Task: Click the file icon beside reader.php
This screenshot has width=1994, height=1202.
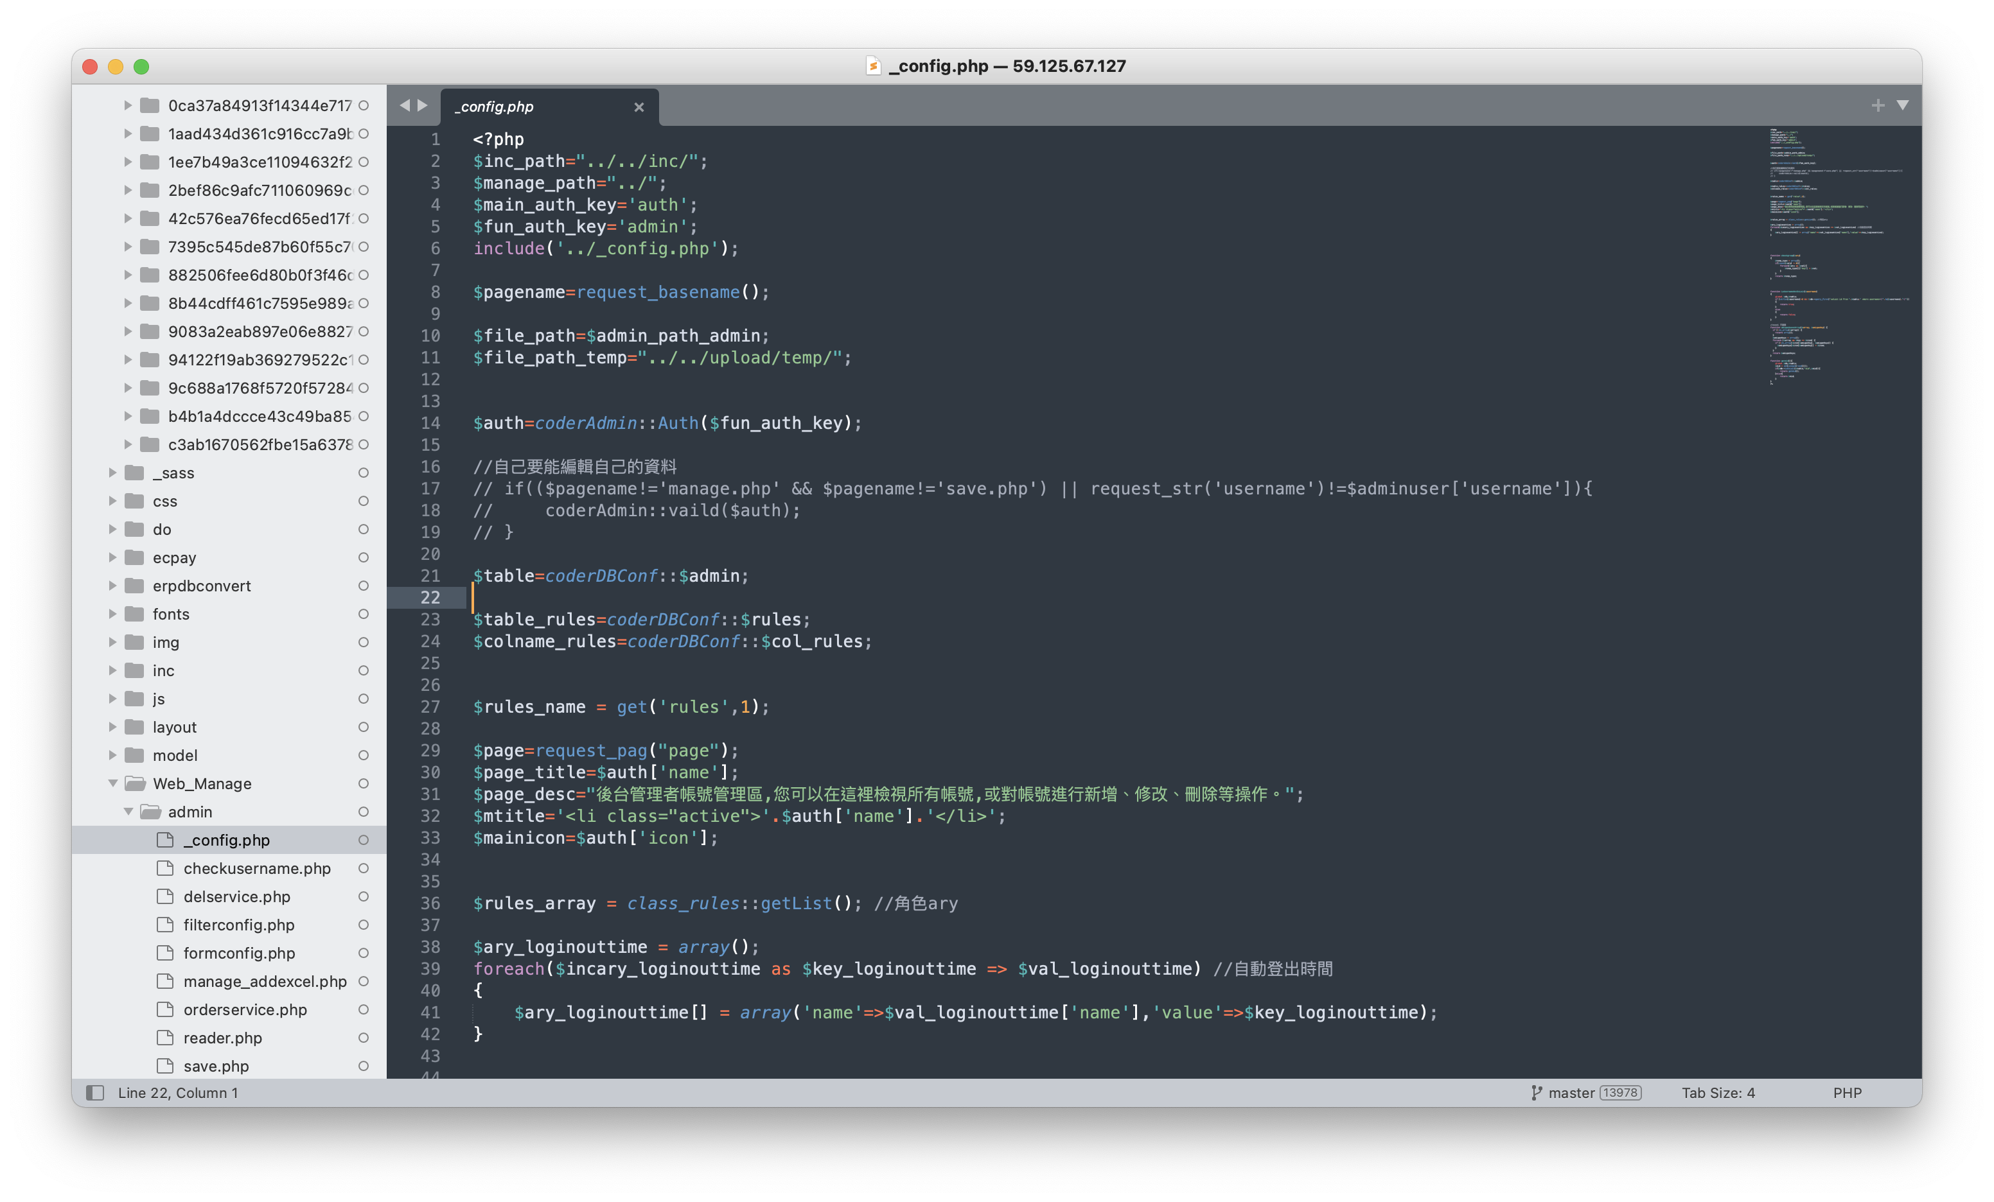Action: 165,1037
